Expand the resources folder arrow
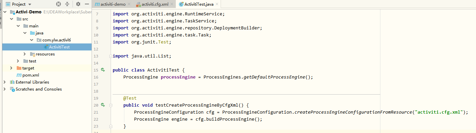 [x=25, y=54]
